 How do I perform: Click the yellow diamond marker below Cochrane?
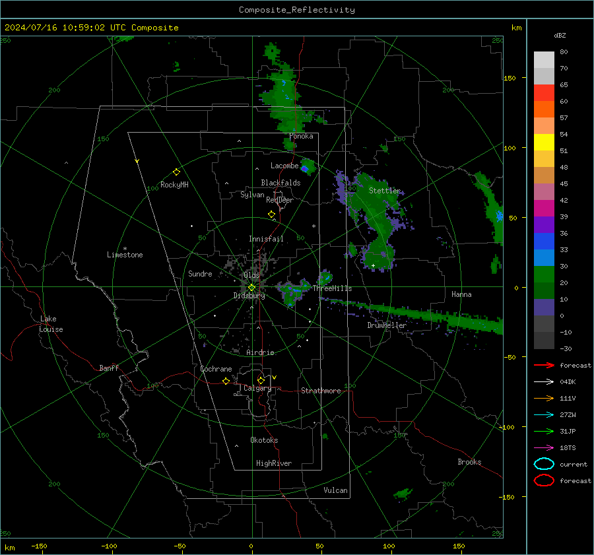click(226, 381)
